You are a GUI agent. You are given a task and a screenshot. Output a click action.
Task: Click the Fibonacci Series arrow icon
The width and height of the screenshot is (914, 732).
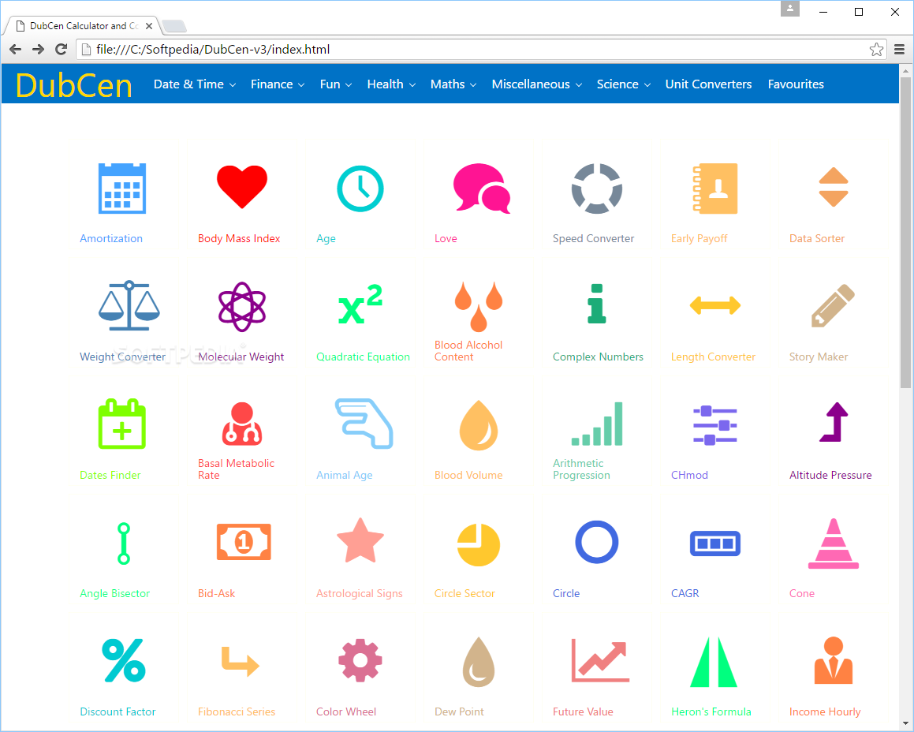[241, 661]
